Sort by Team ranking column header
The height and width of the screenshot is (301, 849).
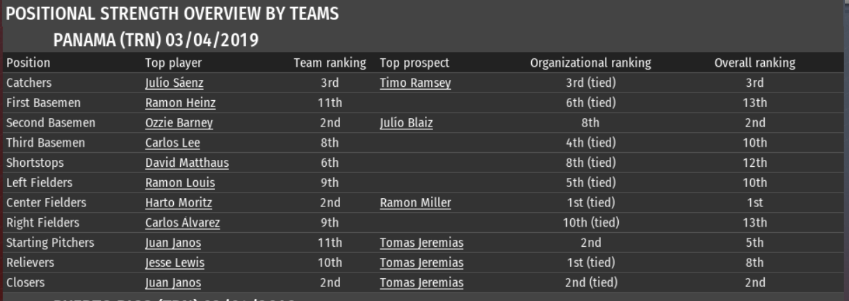tap(330, 63)
